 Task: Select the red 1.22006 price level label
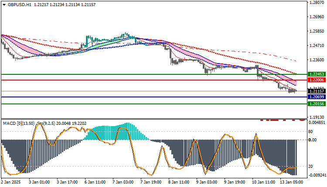(317, 80)
